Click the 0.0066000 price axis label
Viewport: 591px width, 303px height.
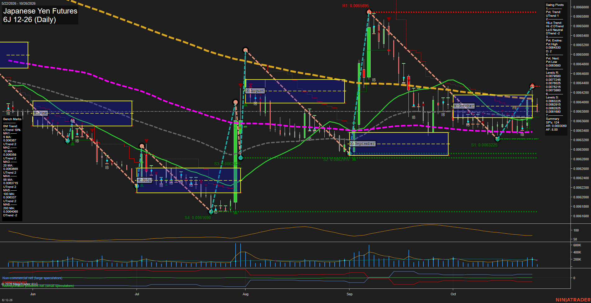tap(581, 7)
